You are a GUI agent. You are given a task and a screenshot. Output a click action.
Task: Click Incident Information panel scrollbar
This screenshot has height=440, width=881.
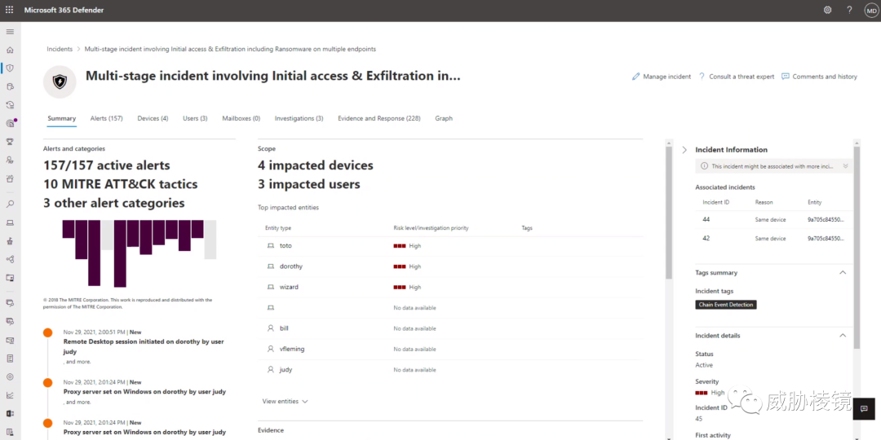857,247
